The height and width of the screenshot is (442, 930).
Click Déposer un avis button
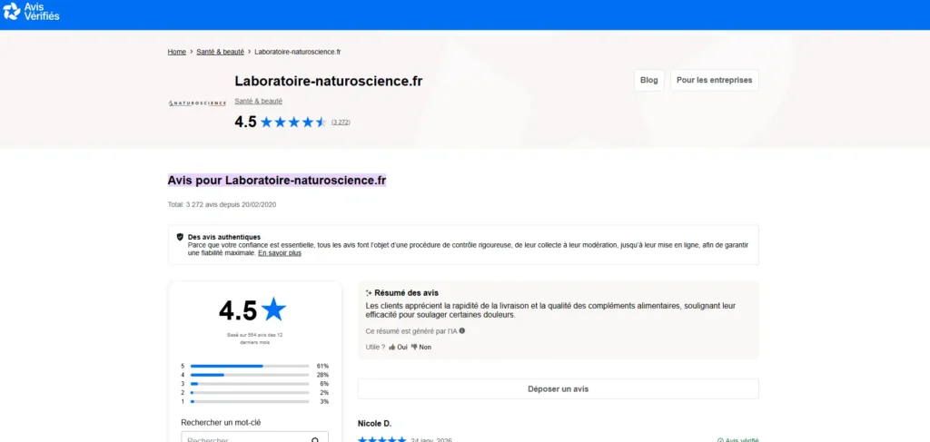559,389
